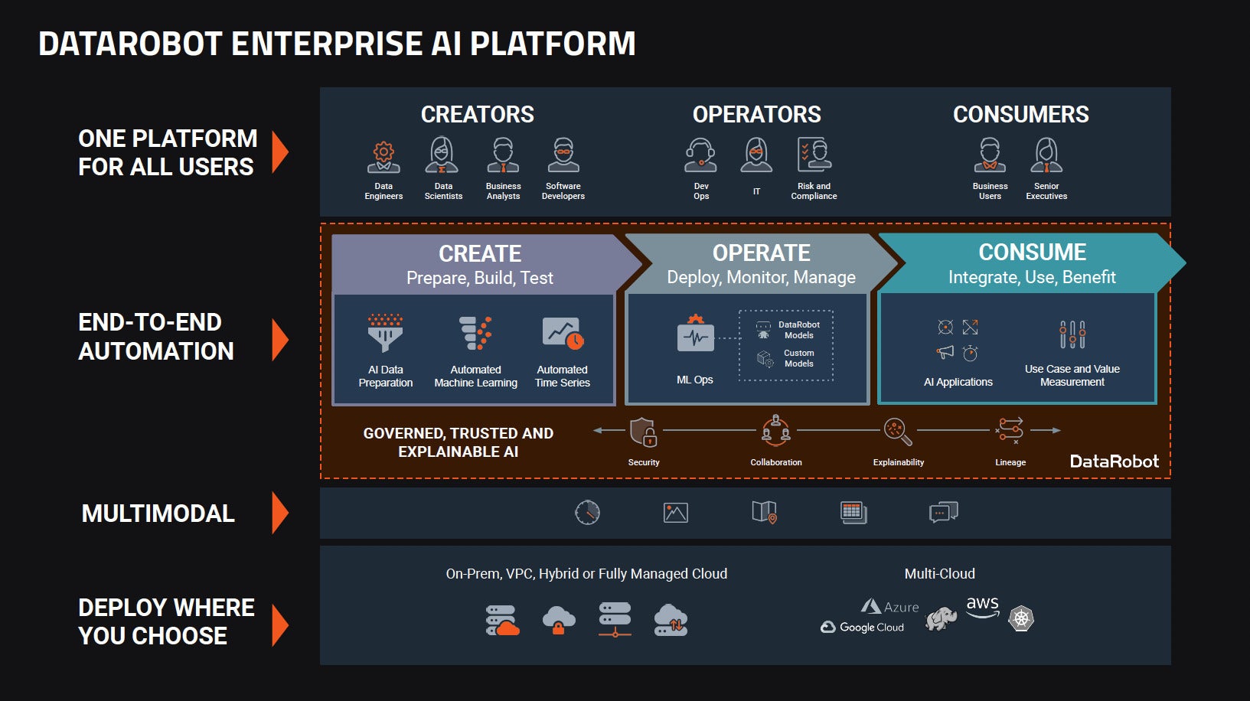Click the orange arrow beside DEPLOY WHERE YOU CHOOSE
The image size is (1250, 701).
tap(280, 625)
